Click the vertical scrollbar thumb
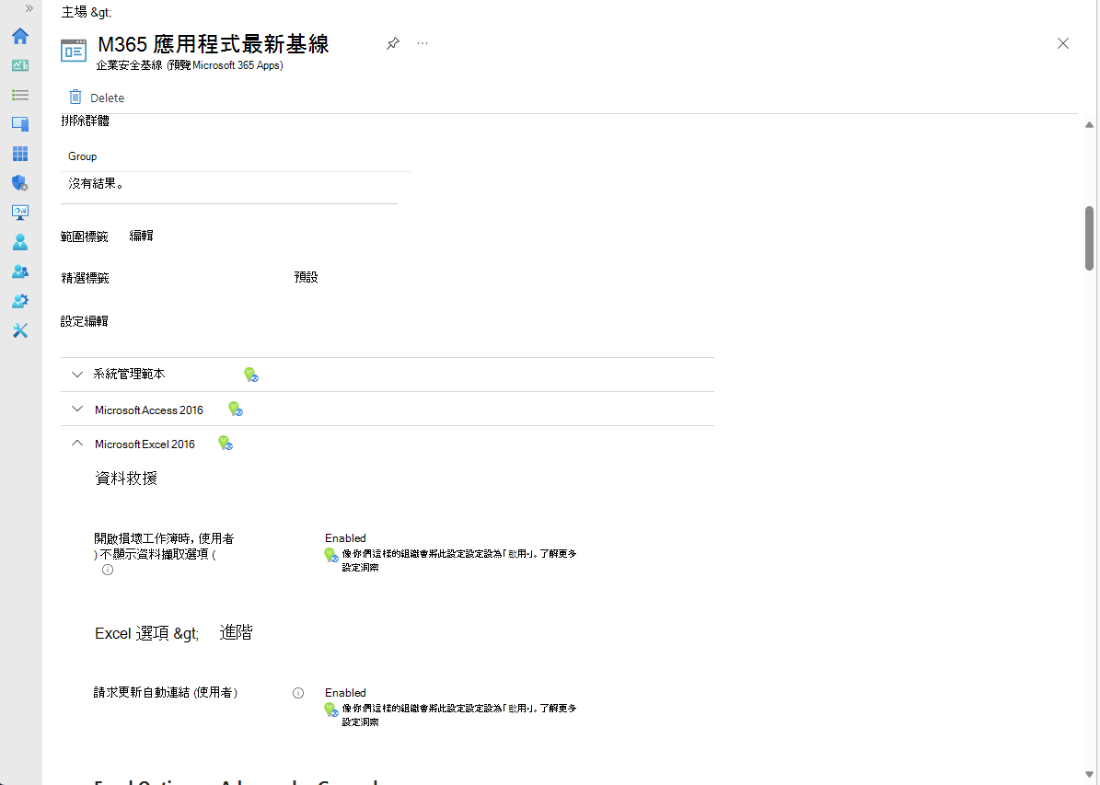 1089,237
